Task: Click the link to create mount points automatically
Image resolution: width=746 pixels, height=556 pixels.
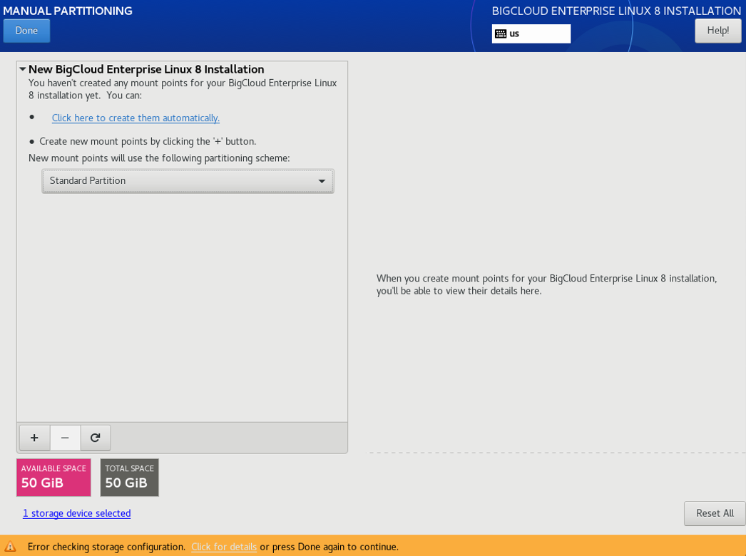Action: (x=136, y=118)
